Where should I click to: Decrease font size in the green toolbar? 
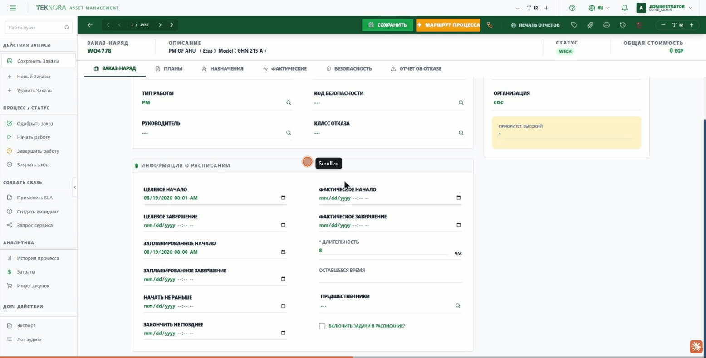(663, 25)
